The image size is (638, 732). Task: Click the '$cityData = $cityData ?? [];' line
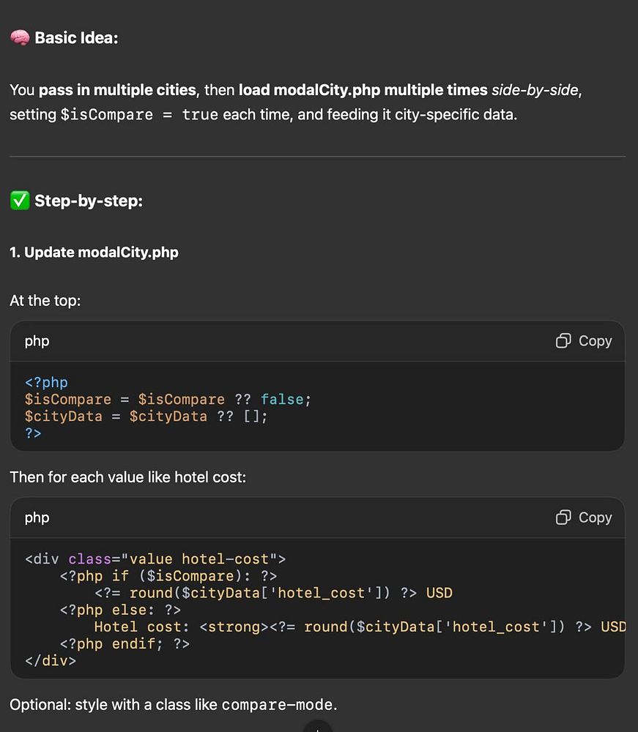pos(146,417)
